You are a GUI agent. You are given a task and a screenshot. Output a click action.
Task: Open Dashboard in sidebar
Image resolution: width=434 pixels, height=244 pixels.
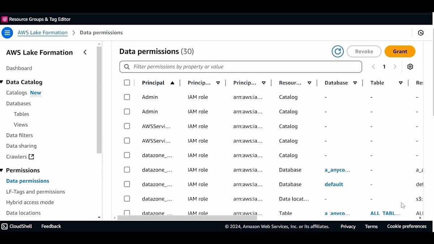pos(19,68)
